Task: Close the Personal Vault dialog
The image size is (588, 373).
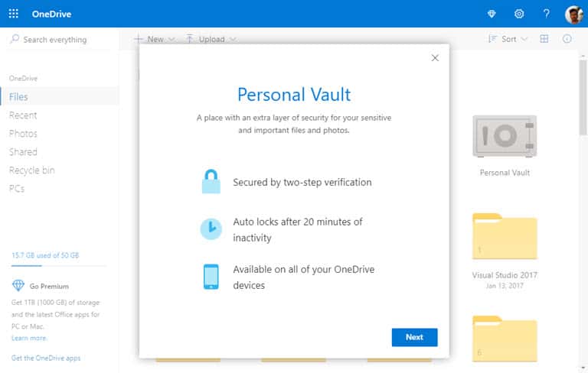Action: pyautogui.click(x=435, y=58)
